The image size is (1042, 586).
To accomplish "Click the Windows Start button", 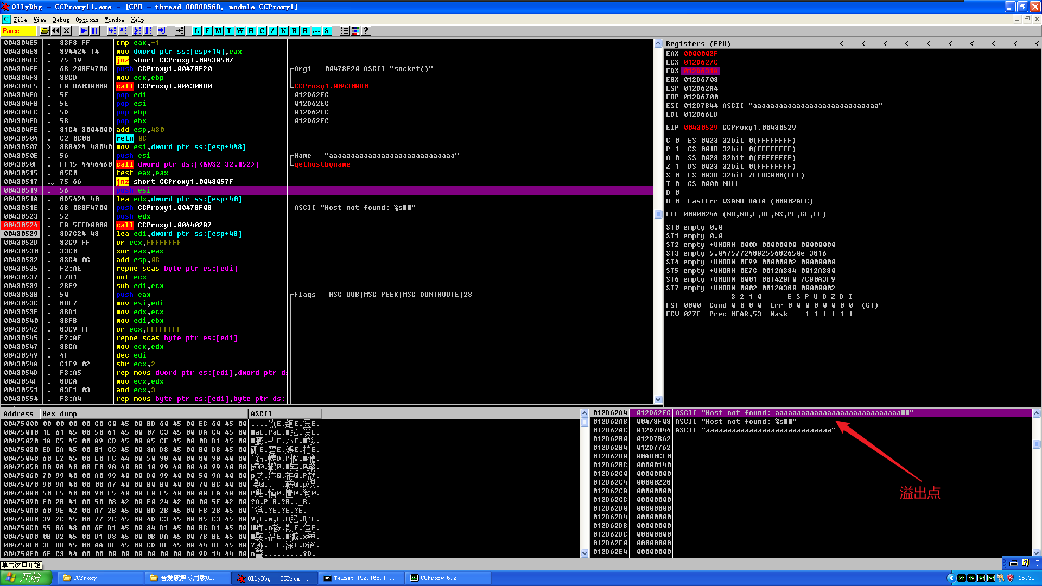I will coord(26,578).
